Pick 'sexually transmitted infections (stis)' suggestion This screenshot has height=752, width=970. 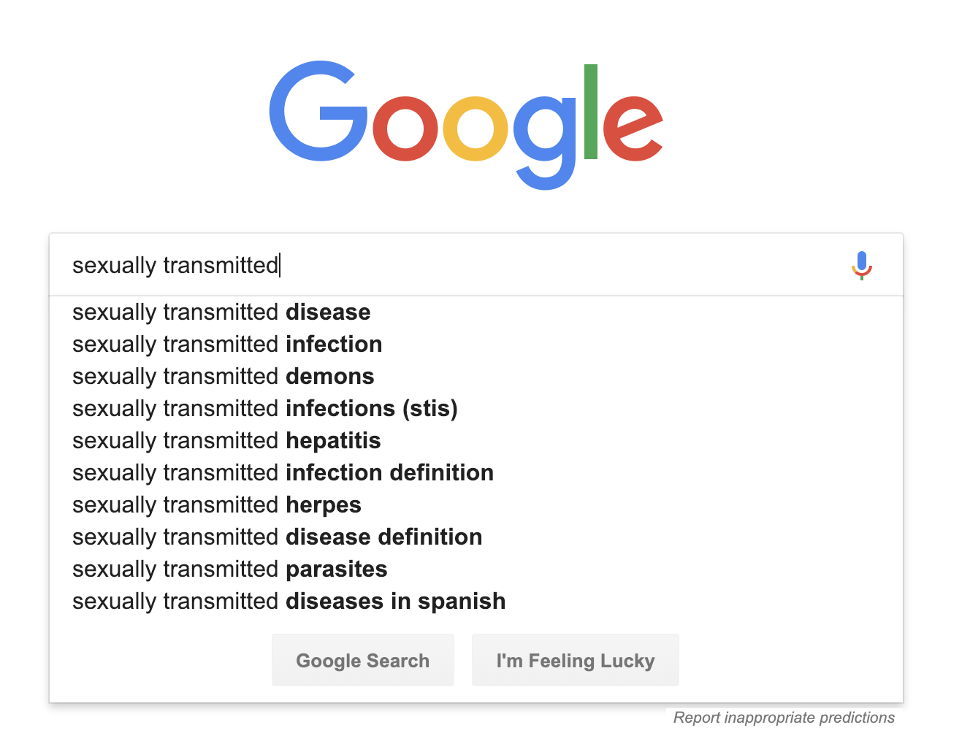(476, 409)
